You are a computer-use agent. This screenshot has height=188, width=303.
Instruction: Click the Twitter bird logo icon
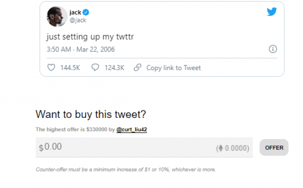(272, 12)
